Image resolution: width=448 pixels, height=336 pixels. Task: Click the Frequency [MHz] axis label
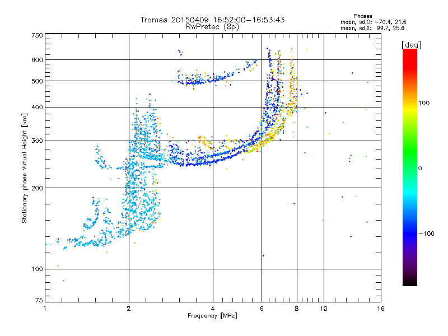pyautogui.click(x=212, y=316)
